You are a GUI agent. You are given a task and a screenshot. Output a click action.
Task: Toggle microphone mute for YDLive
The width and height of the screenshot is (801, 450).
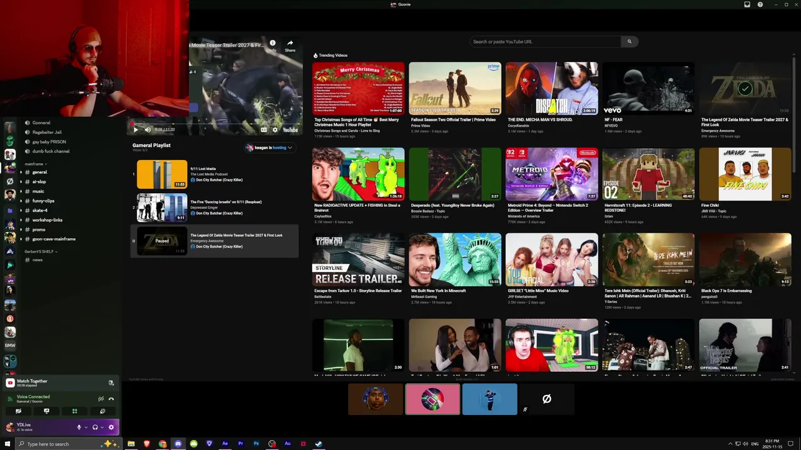tap(79, 427)
